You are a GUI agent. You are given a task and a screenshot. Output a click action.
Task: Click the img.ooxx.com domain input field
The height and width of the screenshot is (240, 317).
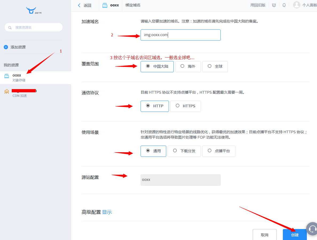click(180, 35)
